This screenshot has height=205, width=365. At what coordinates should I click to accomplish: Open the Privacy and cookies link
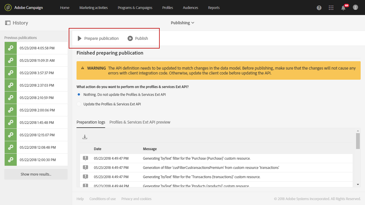(136, 199)
